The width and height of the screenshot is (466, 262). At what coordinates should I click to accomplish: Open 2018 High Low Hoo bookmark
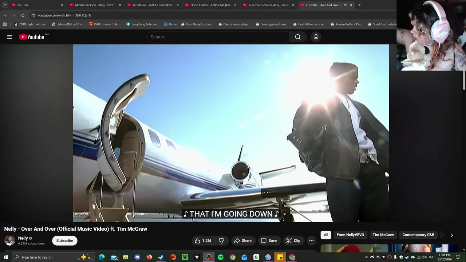(x=31, y=24)
